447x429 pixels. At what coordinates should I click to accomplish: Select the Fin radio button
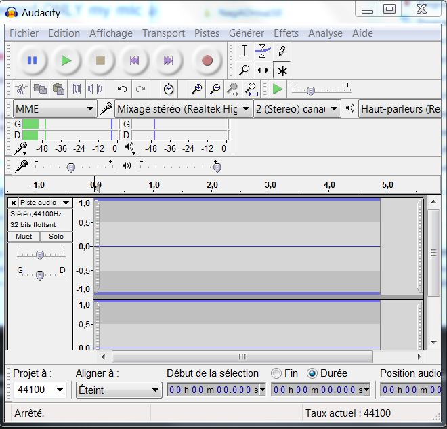[x=276, y=373]
